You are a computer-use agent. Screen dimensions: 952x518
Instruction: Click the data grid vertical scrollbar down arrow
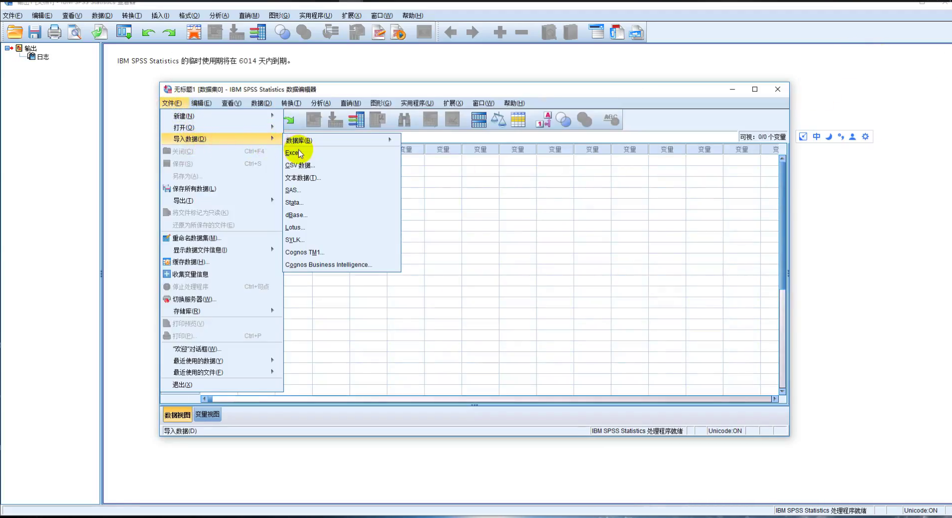pyautogui.click(x=782, y=391)
